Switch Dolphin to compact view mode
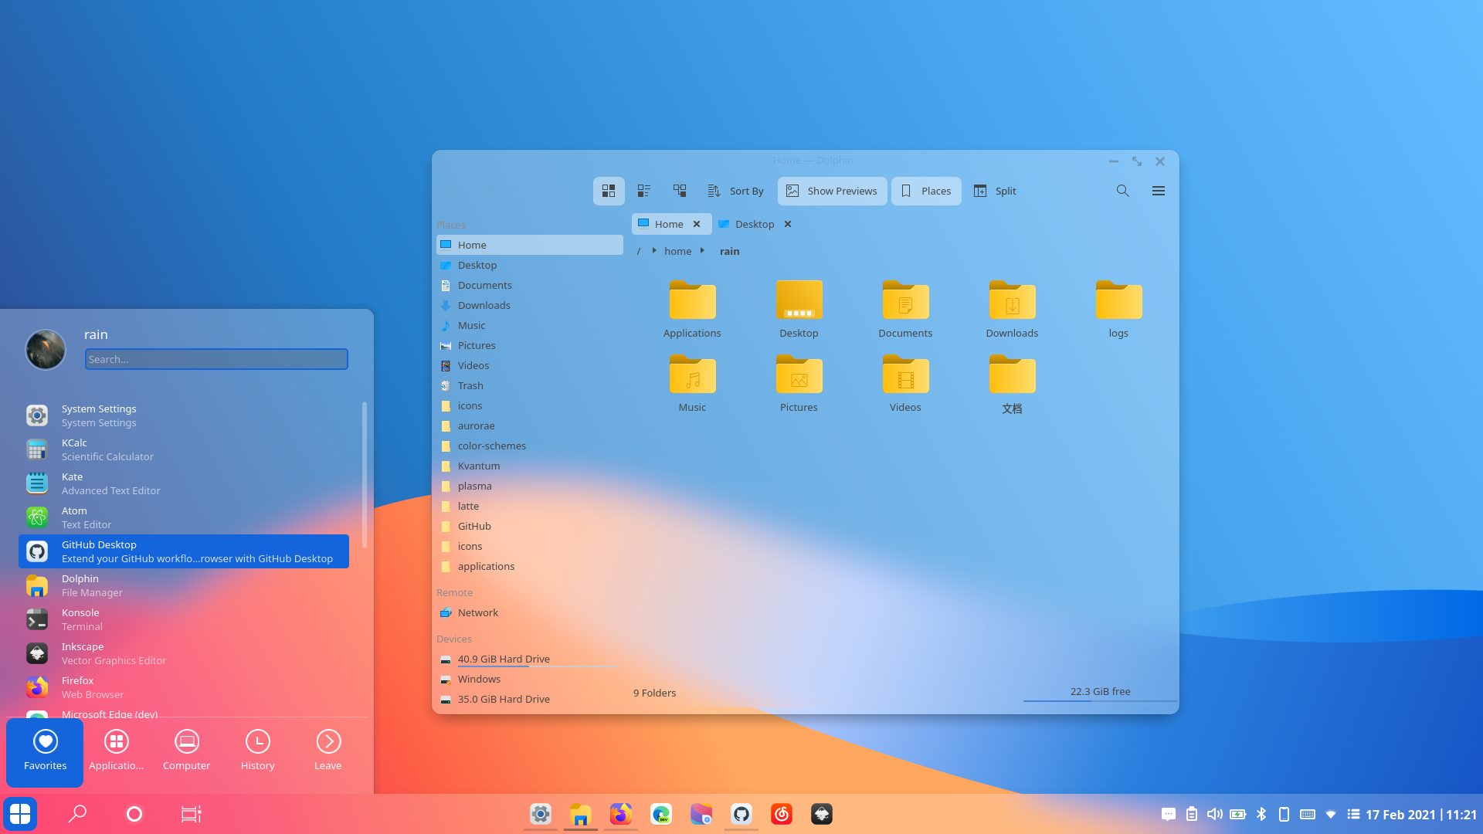 (643, 191)
